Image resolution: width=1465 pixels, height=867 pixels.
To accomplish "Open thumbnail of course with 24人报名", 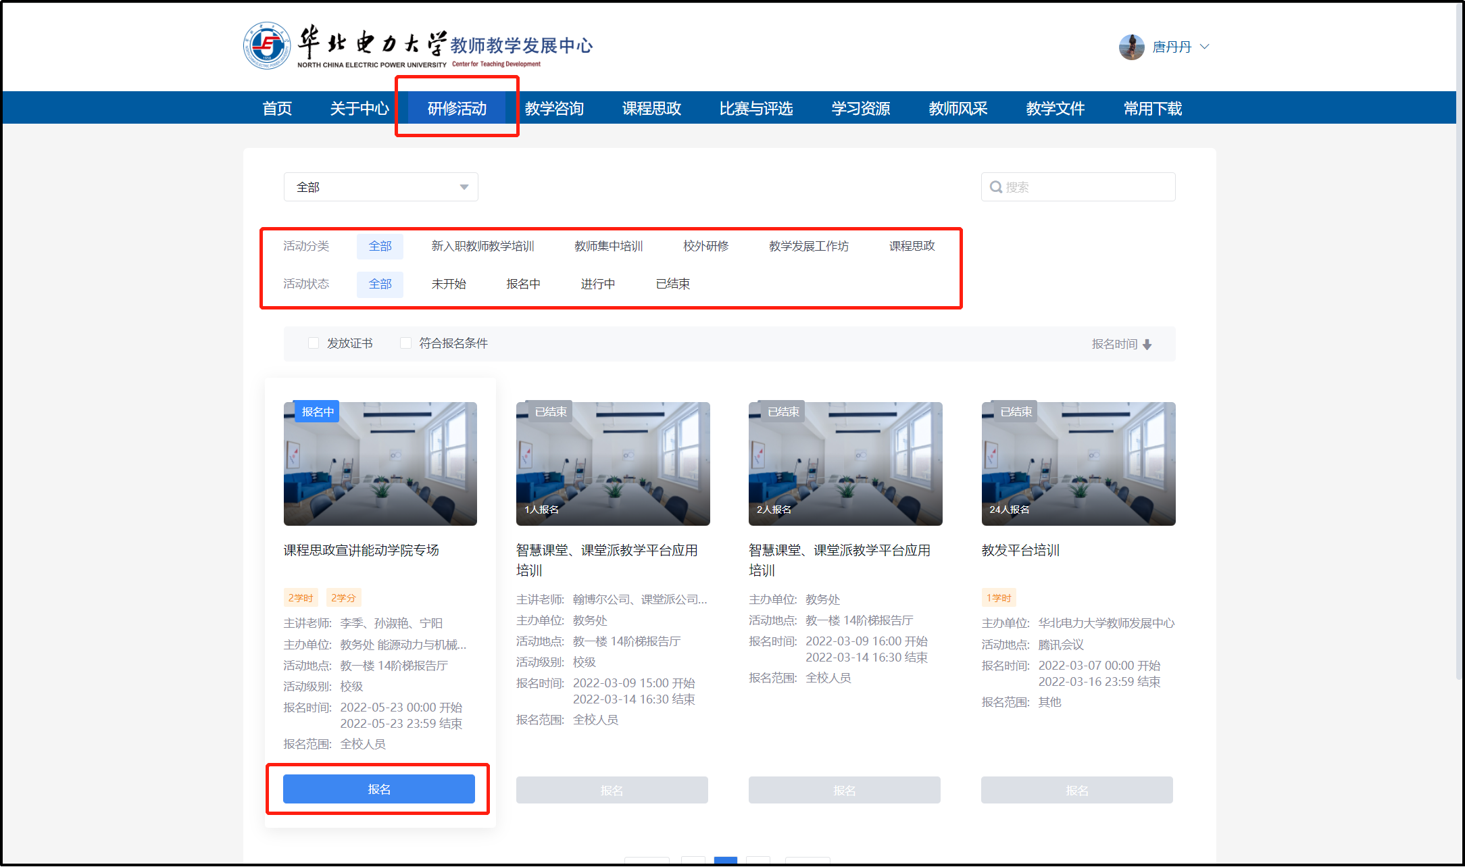I will [1078, 464].
